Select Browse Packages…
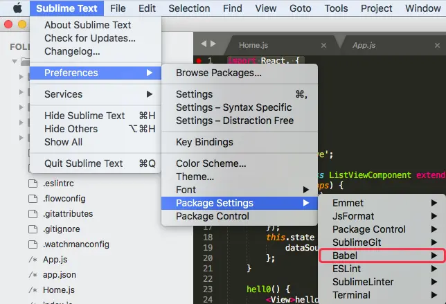 [240, 73]
